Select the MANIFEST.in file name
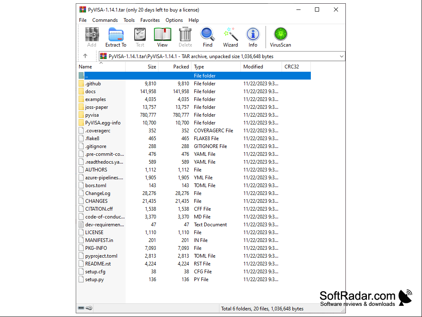 99,240
